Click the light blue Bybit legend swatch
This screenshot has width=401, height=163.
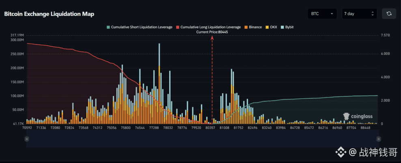click(x=282, y=27)
